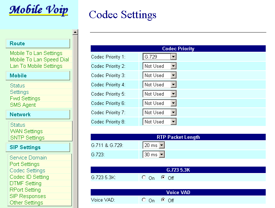Open Codec Priority 1 dropdown showing G.729
Screen dimensions: 275x208
pos(159,57)
